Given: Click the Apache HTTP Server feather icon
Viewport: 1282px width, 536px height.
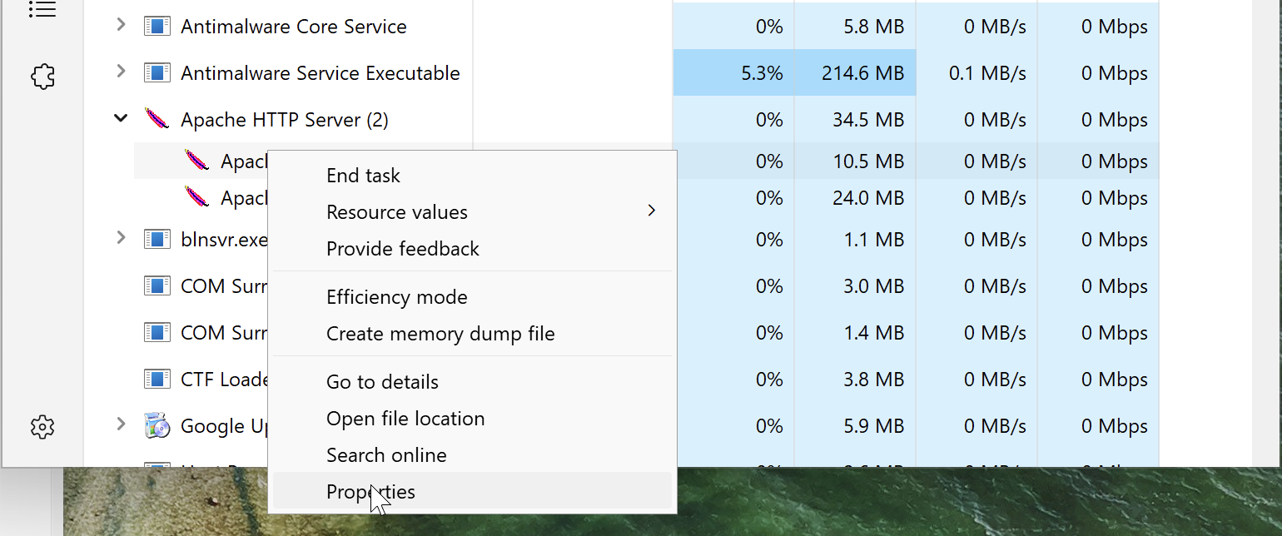Looking at the screenshot, I should tap(157, 119).
